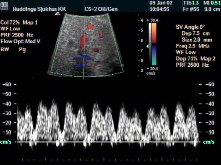
Task: Select the Col 72% Map 1 setting
Action: 19,22
